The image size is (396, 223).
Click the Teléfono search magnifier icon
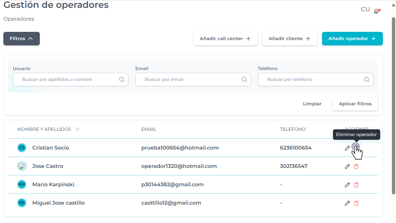click(x=367, y=79)
